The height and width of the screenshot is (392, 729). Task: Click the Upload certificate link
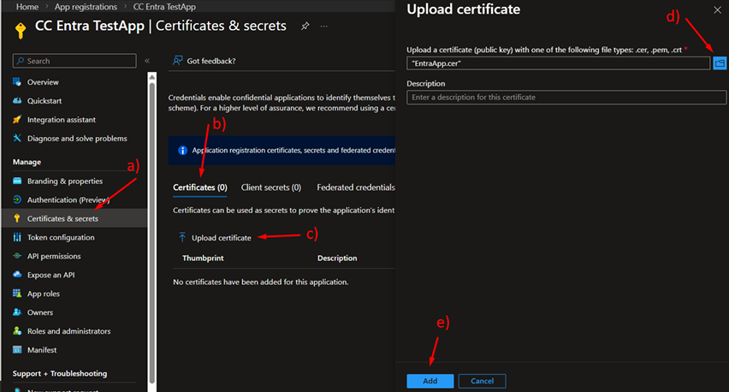(x=220, y=237)
